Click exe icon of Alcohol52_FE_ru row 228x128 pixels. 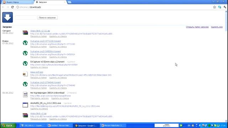25,105
